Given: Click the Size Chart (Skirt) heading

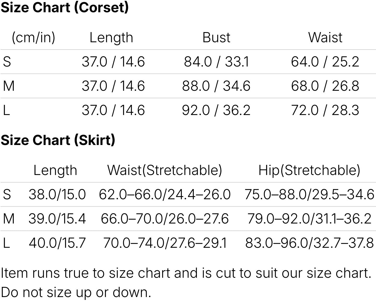Looking at the screenshot, I should [58, 140].
